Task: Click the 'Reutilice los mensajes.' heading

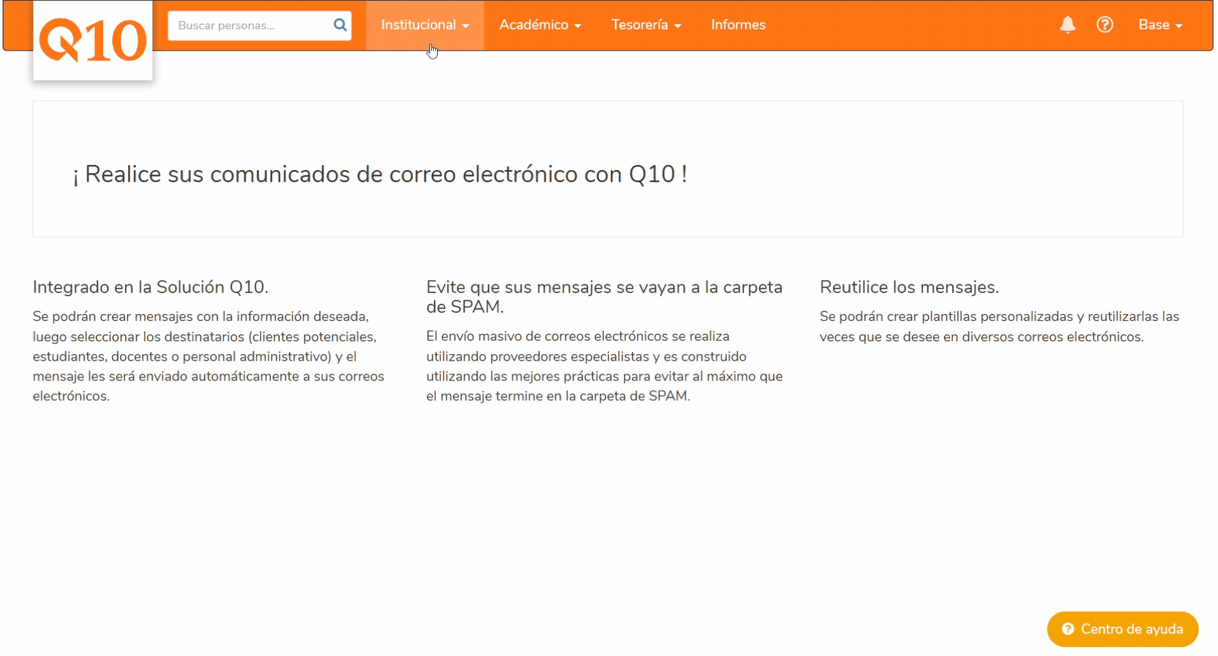Action: click(x=909, y=287)
